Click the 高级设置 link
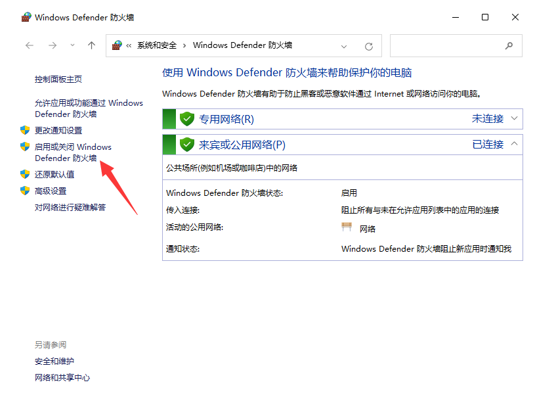The image size is (535, 395). (x=51, y=191)
